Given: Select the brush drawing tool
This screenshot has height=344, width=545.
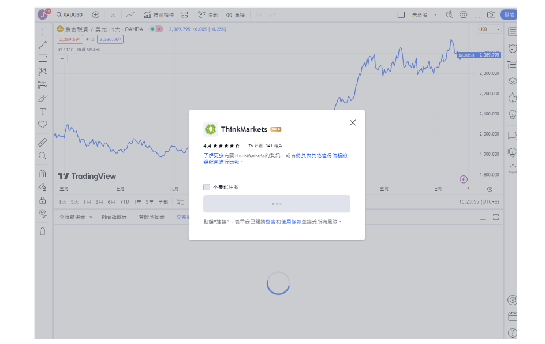Looking at the screenshot, I should coord(43,98).
